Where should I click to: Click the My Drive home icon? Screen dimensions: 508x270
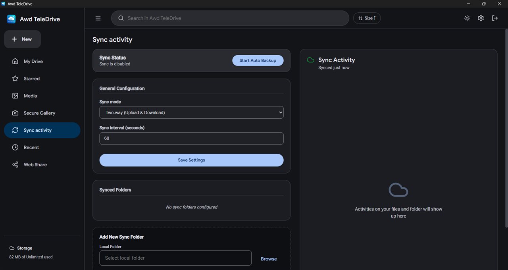[x=15, y=62]
